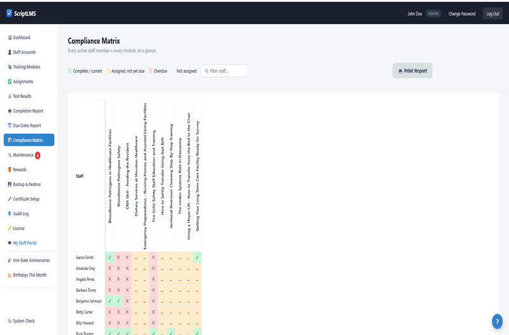
Task: Click the License key icon
Action: coord(10,229)
